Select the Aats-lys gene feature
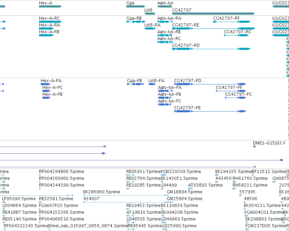 point(164,6)
